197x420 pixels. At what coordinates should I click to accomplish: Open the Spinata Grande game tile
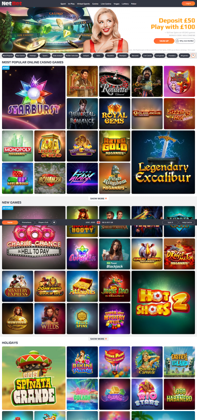tap(34, 378)
